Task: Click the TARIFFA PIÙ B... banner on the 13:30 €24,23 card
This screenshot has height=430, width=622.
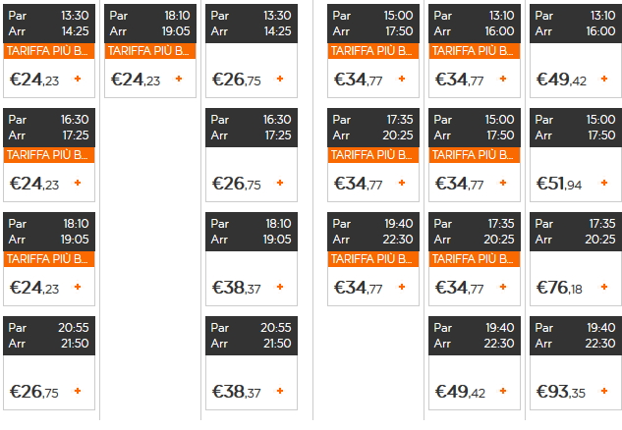Action: click(49, 50)
